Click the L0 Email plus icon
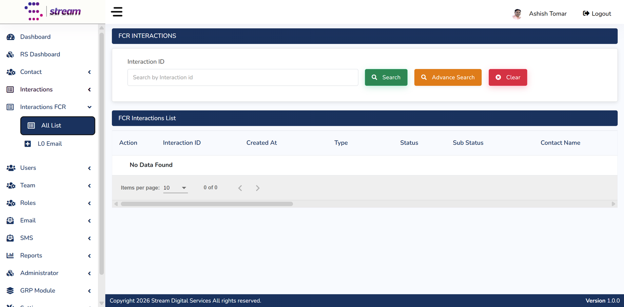Viewport: 624px width, 307px height. [x=28, y=144]
